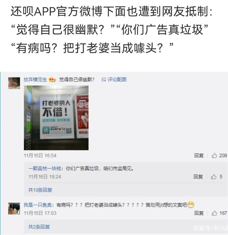
Task: Like the reply with 5 thumbs-up
Action: coord(217,177)
